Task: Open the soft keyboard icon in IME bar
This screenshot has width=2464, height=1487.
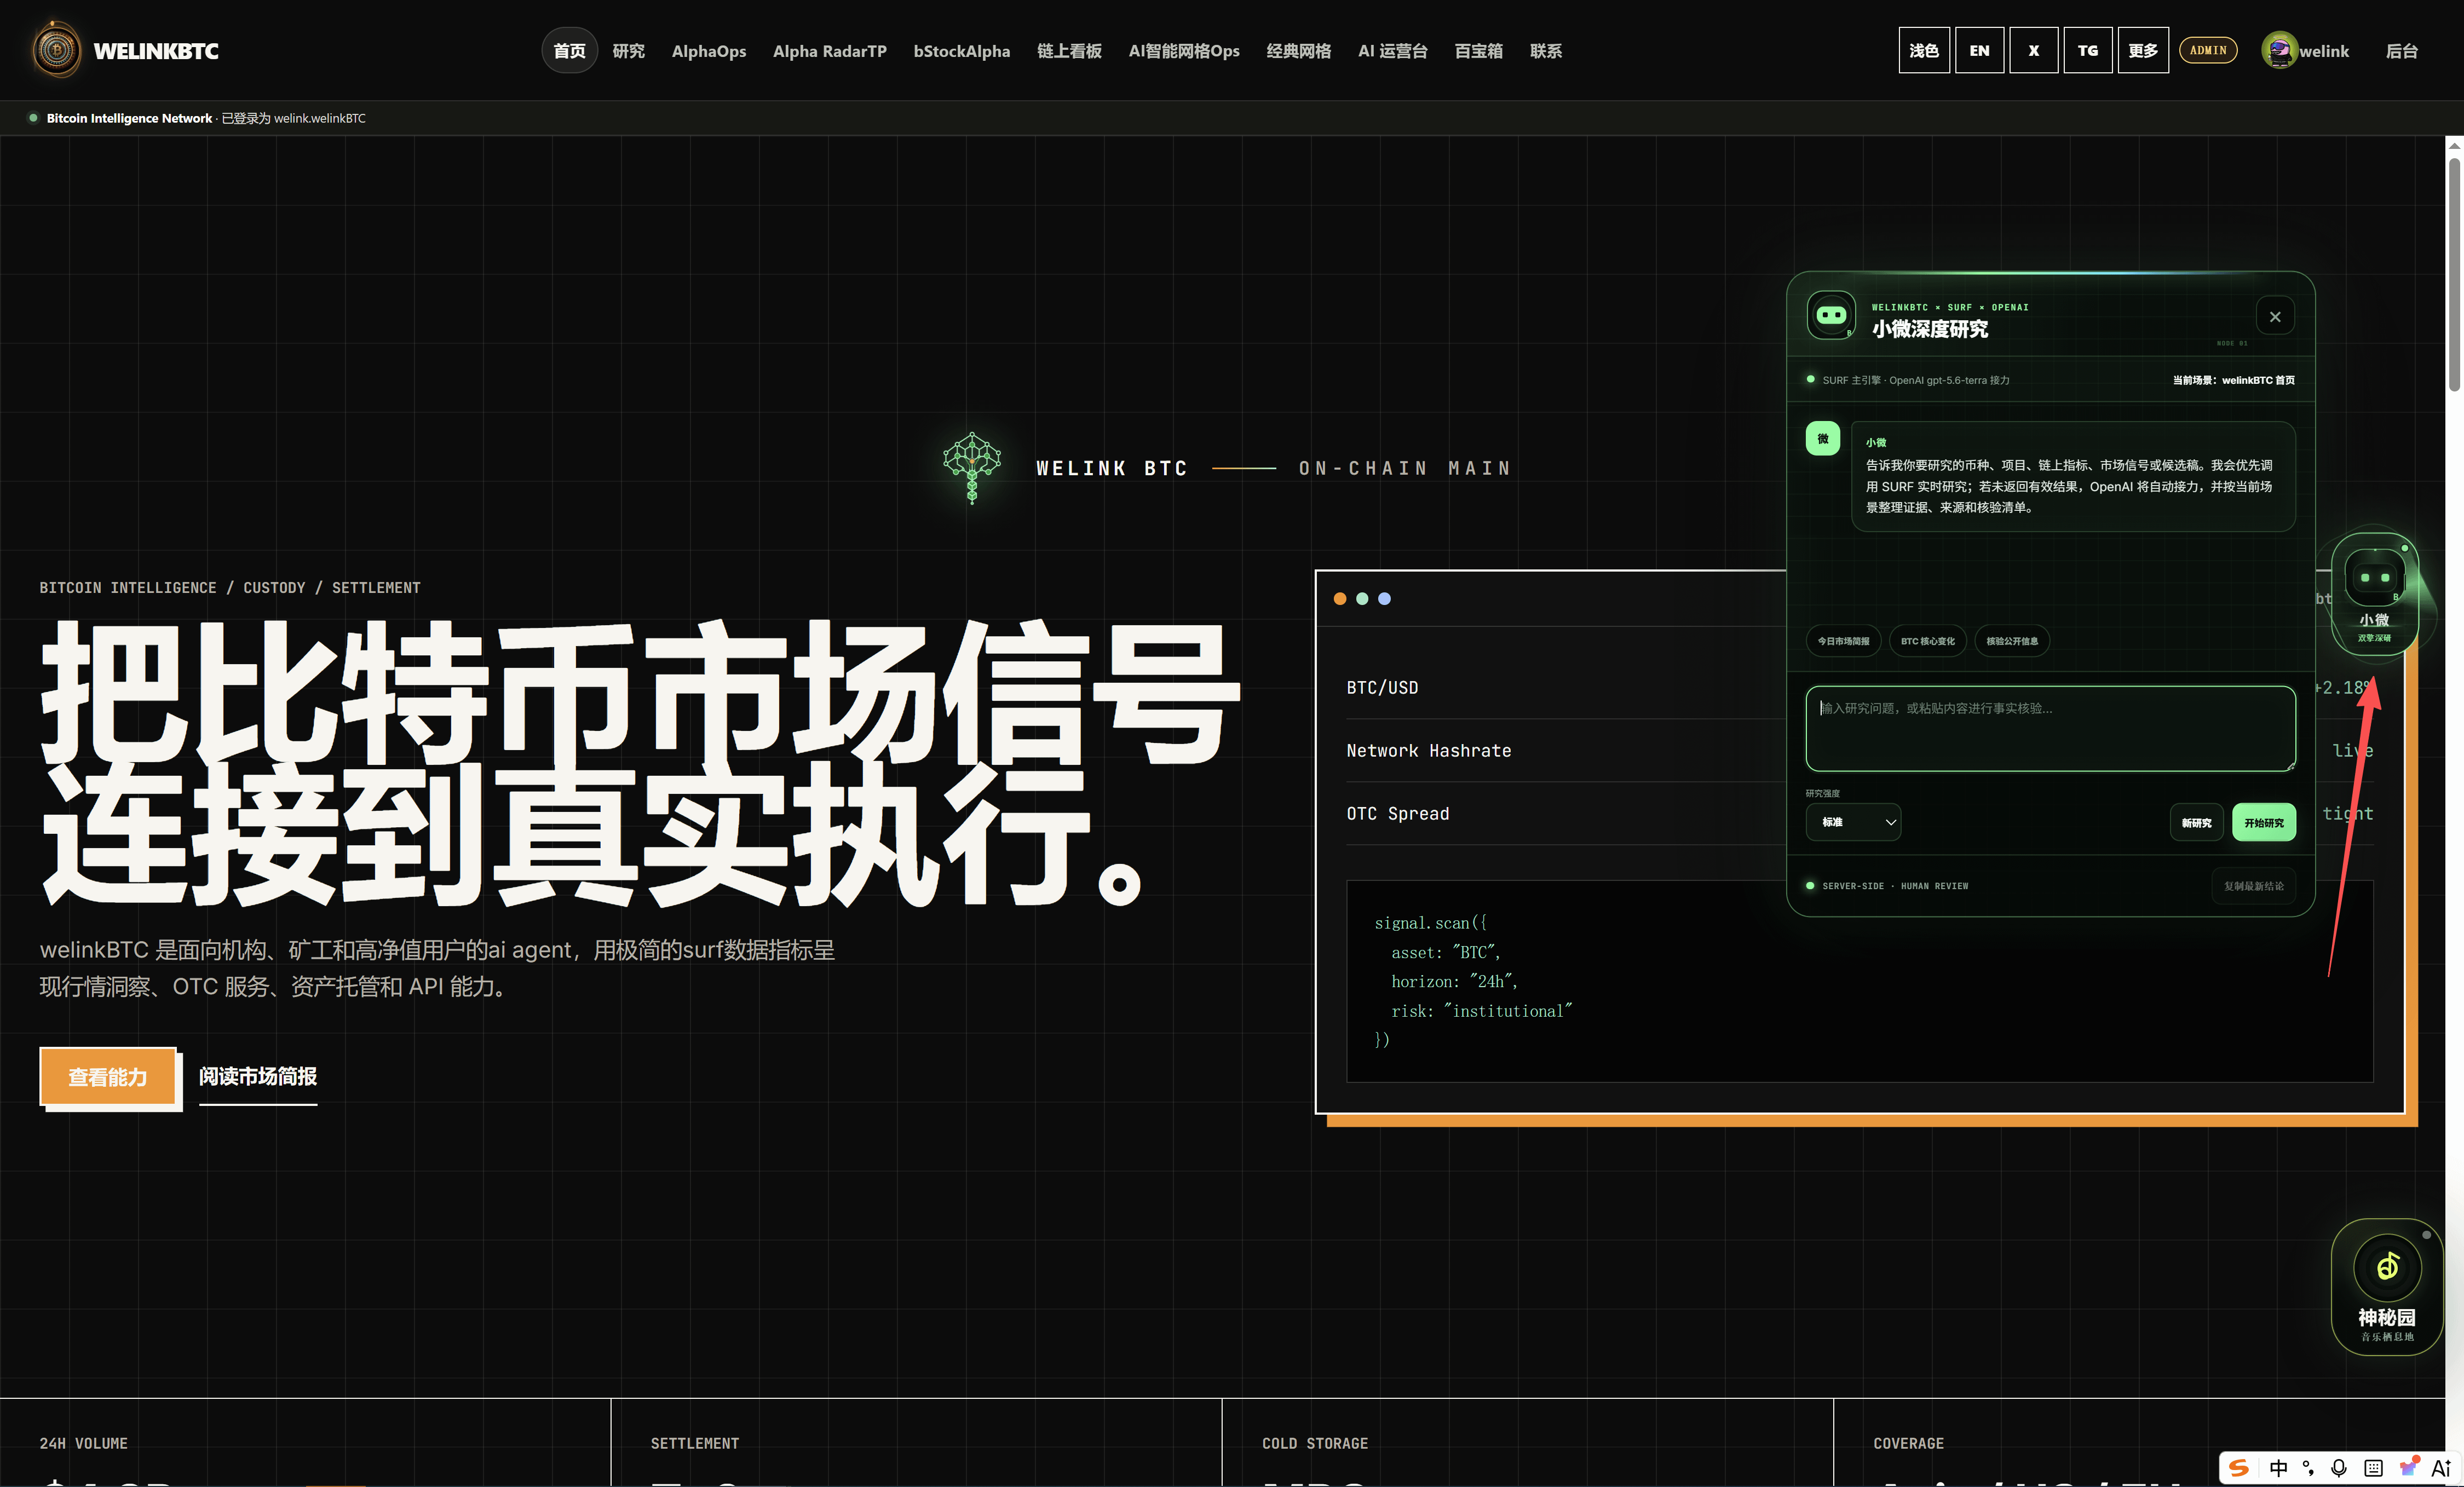Action: (2373, 1467)
